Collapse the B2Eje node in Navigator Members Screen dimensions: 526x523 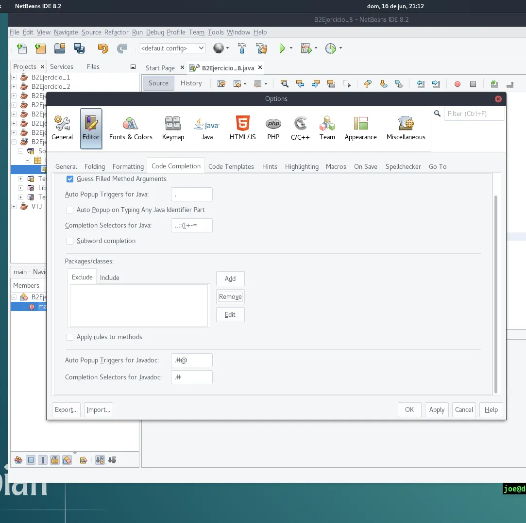[14, 297]
